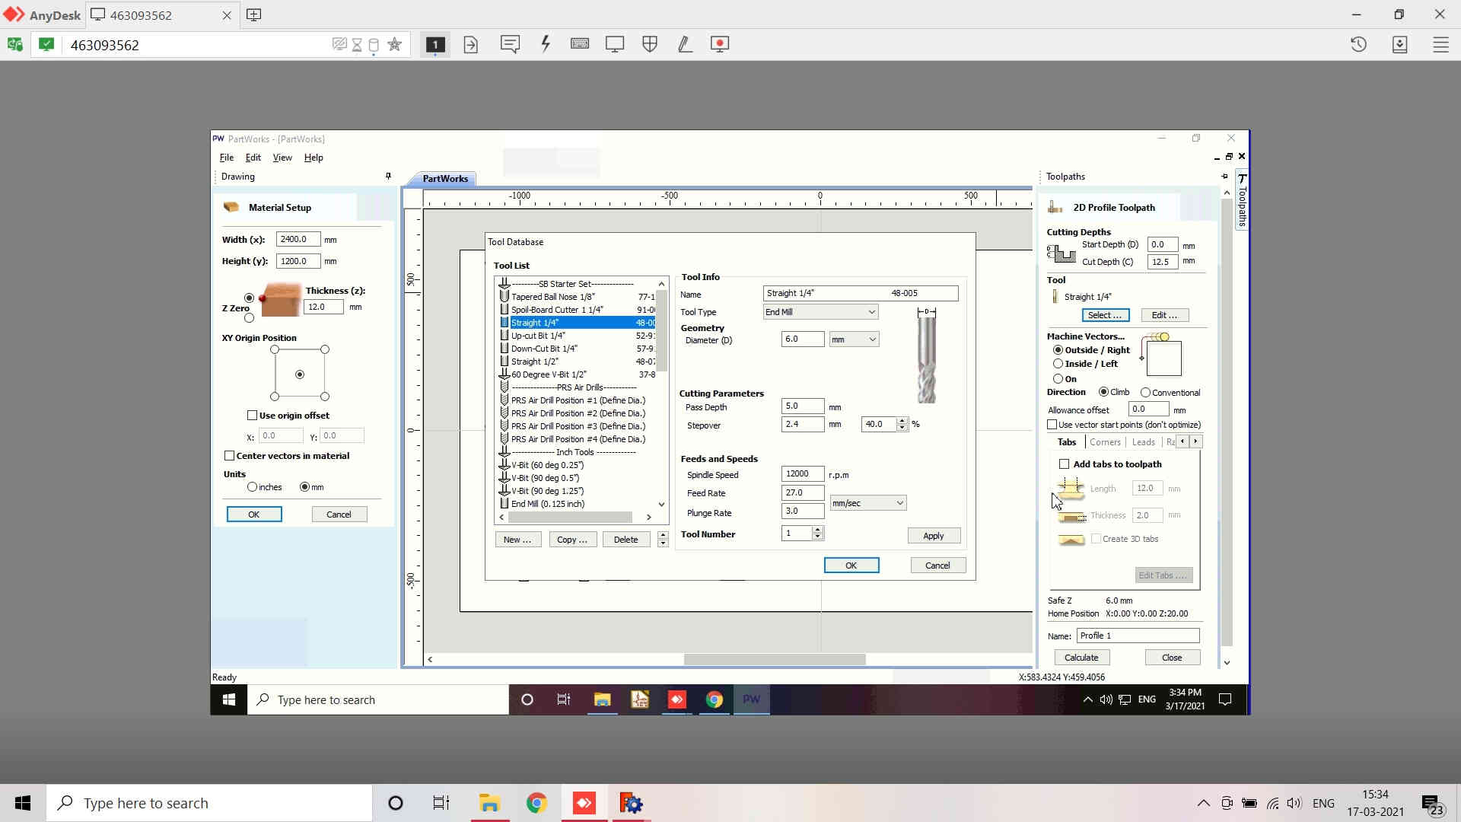Screen dimensions: 1461x822
Task: Click remote taskbar PartWorks PW icon
Action: coord(752,699)
